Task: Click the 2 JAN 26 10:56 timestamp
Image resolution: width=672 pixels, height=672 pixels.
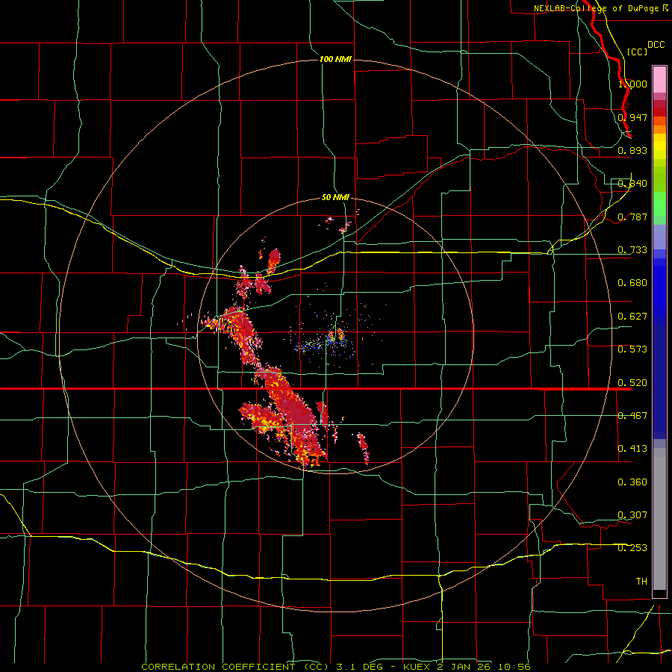Action: point(484,667)
